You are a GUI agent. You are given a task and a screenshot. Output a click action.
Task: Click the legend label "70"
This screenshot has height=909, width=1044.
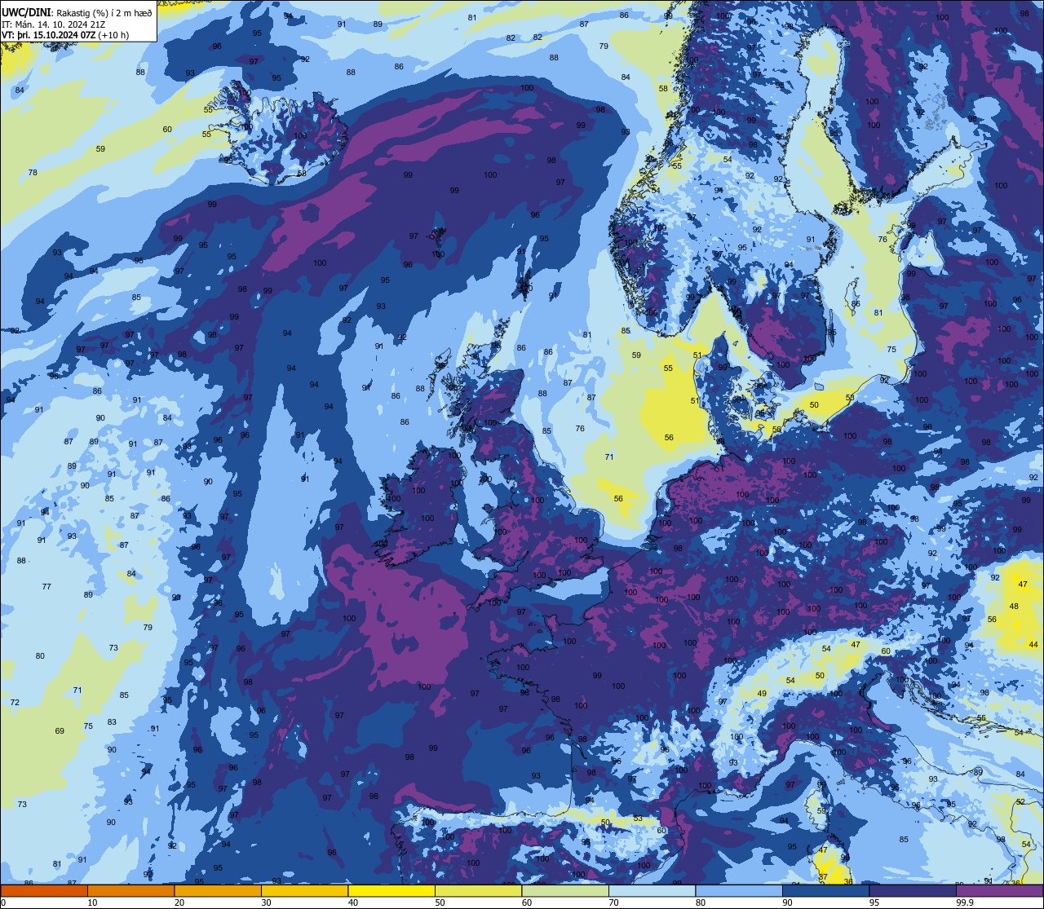[x=613, y=902]
